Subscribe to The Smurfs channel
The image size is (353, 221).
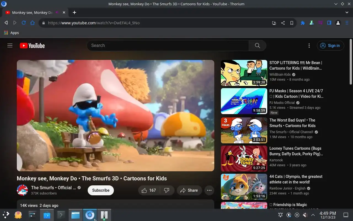101,190
